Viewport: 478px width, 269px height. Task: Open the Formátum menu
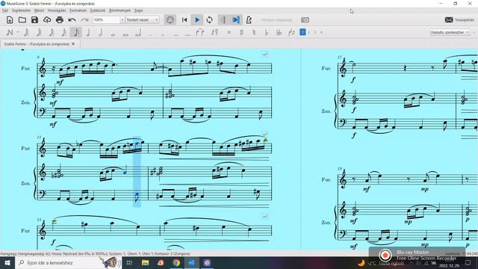tap(78, 10)
